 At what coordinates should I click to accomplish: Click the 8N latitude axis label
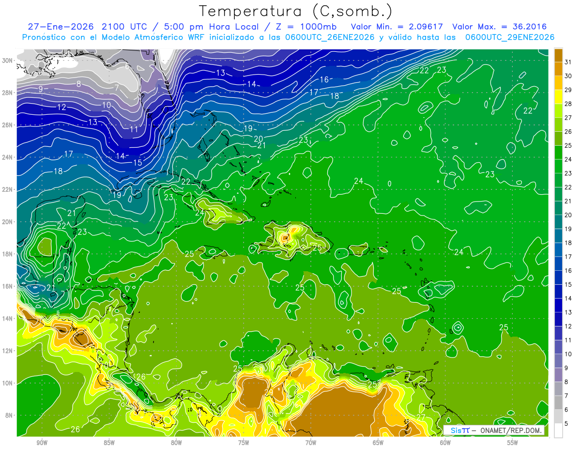tap(10, 416)
